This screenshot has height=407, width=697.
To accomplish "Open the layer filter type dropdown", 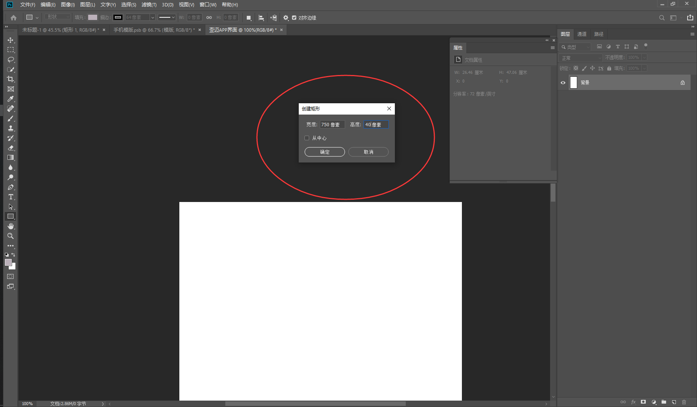I will 575,47.
